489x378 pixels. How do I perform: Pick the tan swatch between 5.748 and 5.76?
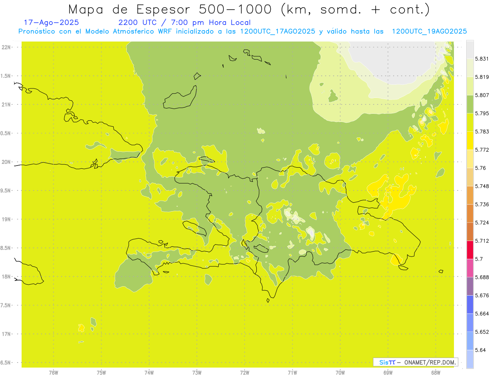470,177
